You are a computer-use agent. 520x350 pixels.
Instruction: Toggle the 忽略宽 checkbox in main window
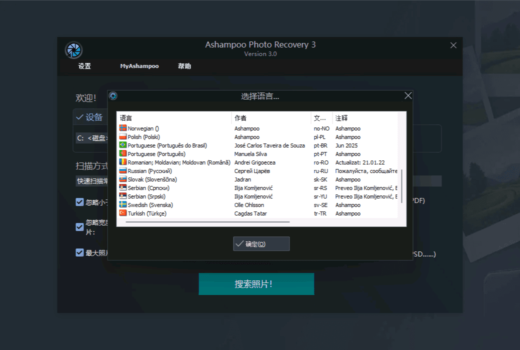(x=79, y=227)
